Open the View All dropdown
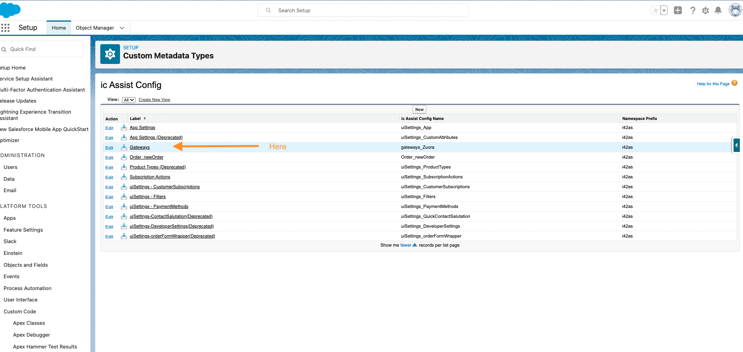This screenshot has height=352, width=743. pos(129,100)
